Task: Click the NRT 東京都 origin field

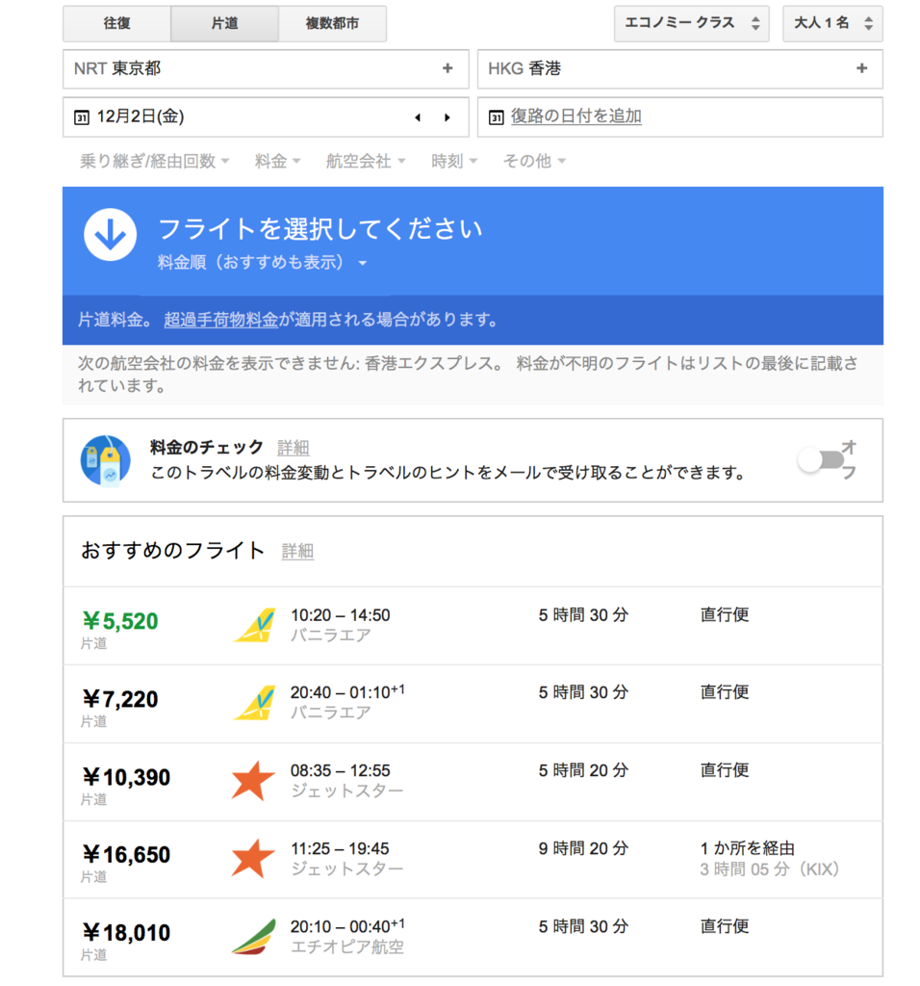Action: click(266, 68)
